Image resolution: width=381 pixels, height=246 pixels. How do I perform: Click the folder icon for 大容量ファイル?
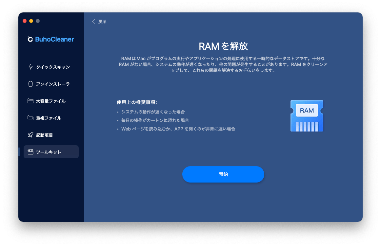[x=30, y=101]
